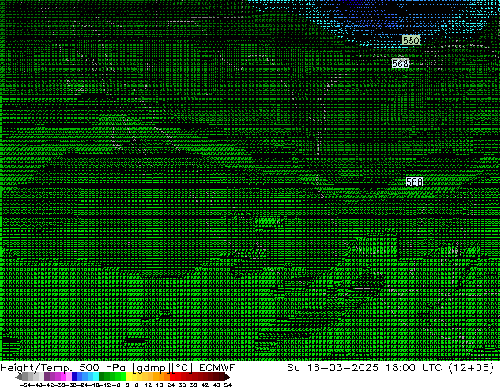Screen dimensions: 501x387
Task: Click the yellow segment of the temperature legend
Action: pos(130,377)
